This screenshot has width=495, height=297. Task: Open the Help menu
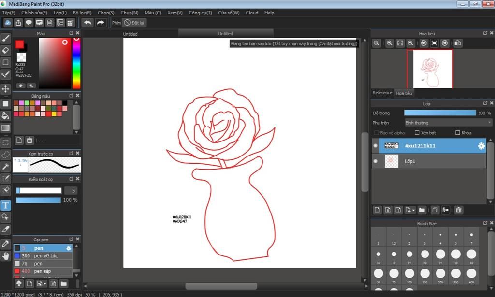pyautogui.click(x=269, y=13)
